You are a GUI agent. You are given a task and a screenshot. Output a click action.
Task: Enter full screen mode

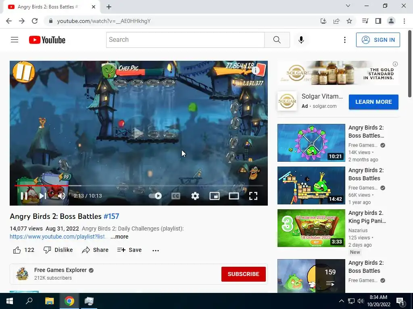[253, 196]
